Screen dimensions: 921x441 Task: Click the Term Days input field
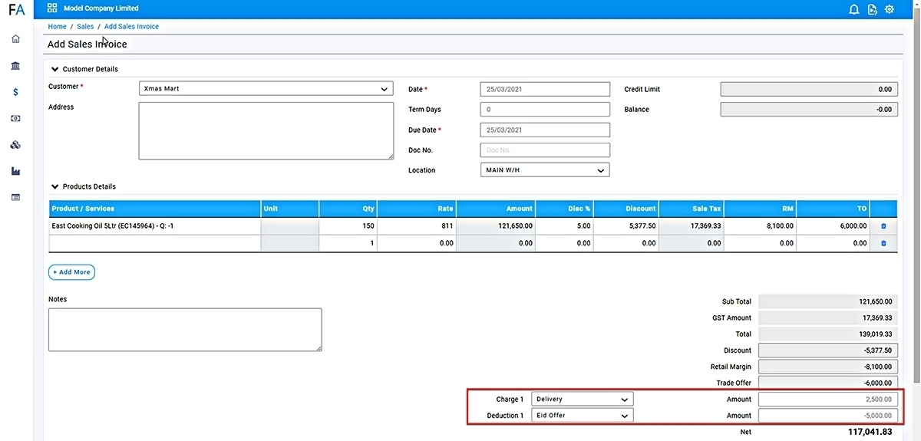[545, 110]
